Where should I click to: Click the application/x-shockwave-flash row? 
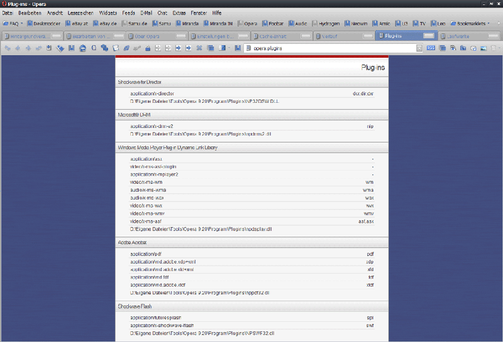click(252, 325)
